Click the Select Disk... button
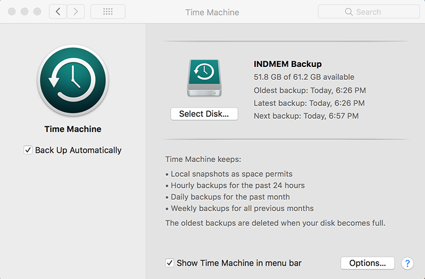425x279 pixels. [204, 114]
